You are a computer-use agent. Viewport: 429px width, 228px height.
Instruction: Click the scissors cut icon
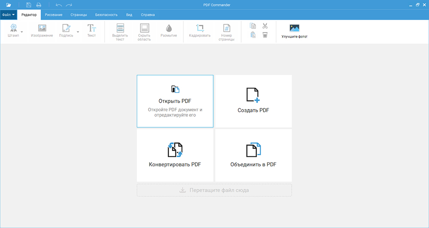tap(265, 26)
